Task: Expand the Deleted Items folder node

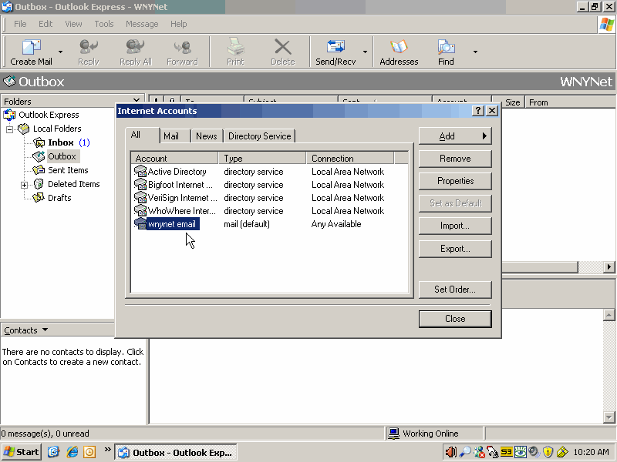Action: [25, 185]
